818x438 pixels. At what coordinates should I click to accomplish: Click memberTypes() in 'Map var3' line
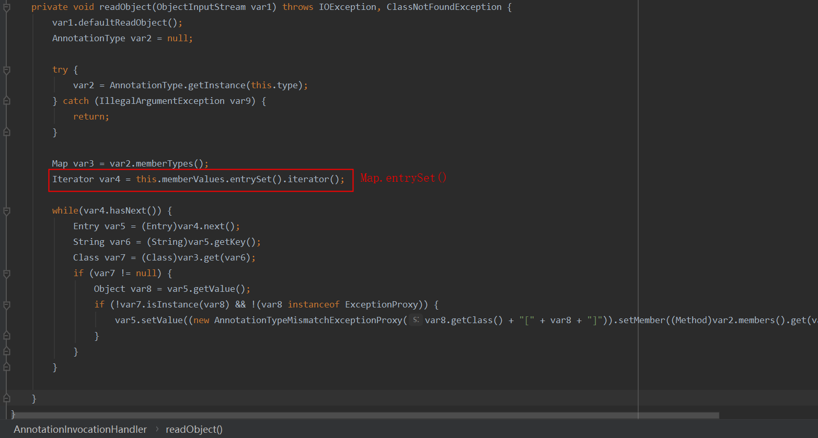click(x=170, y=163)
